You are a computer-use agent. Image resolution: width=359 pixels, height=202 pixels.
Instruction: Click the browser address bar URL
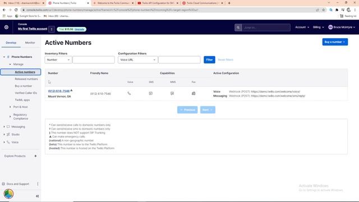coord(112,10)
